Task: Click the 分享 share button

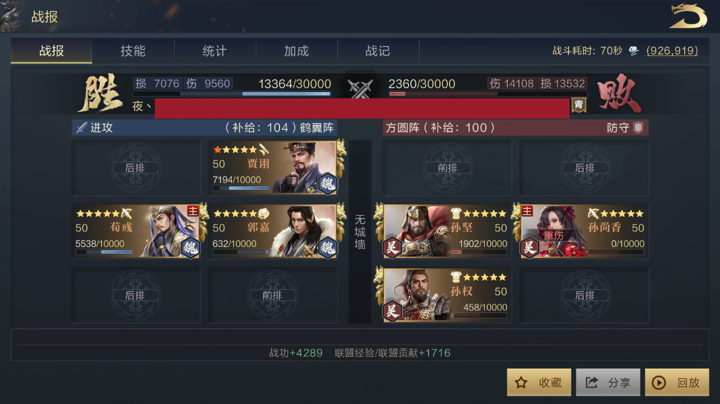Action: tap(608, 383)
